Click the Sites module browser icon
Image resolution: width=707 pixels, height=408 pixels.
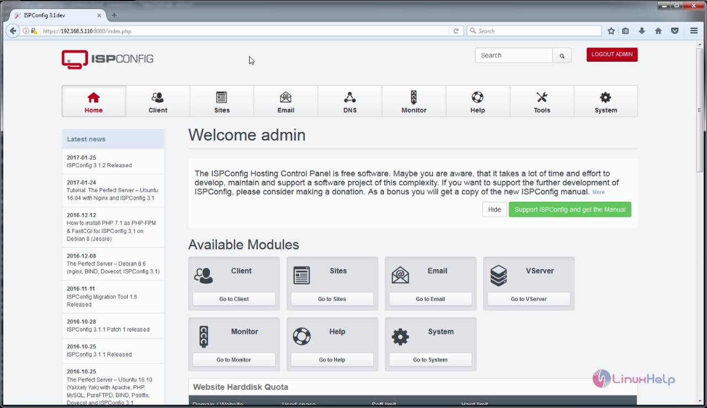[302, 275]
